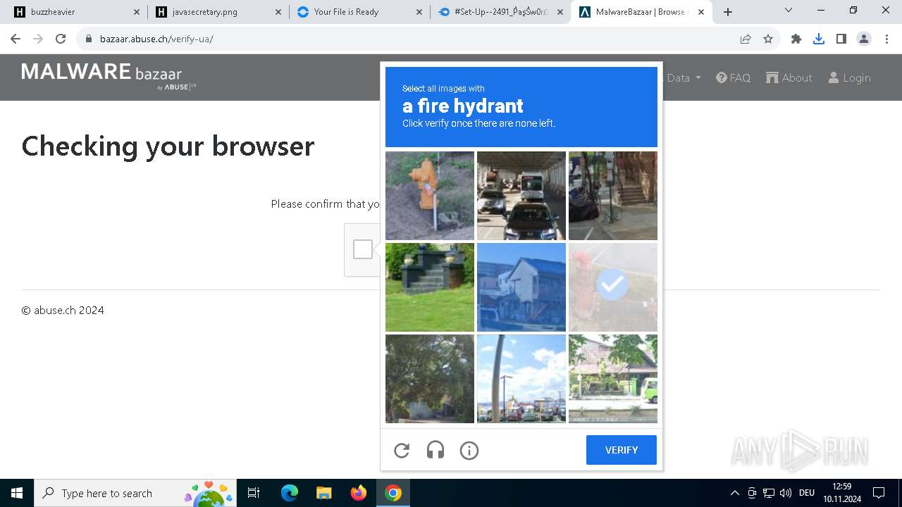This screenshot has height=507, width=902.
Task: Close the MalwareBazaar tab
Action: click(701, 12)
